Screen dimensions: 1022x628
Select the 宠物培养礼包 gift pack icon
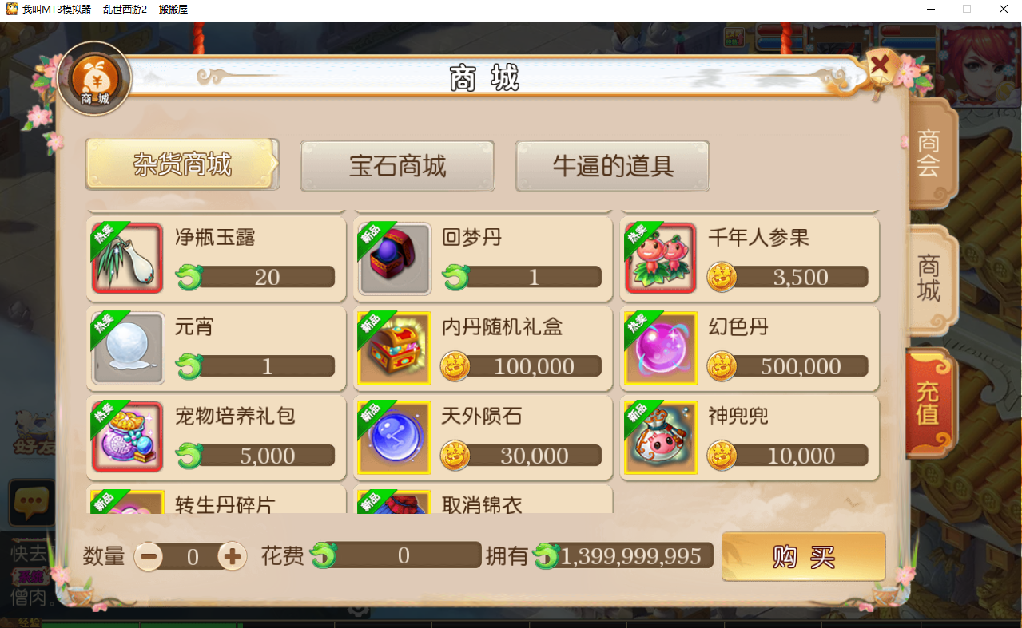(127, 437)
